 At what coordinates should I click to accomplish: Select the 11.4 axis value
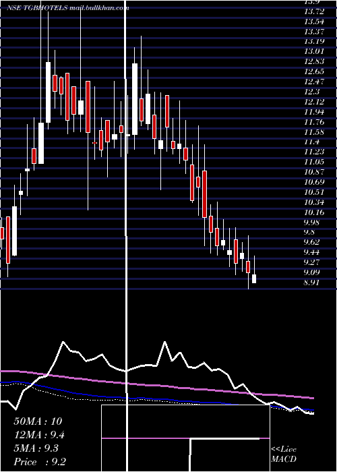coord(311,142)
